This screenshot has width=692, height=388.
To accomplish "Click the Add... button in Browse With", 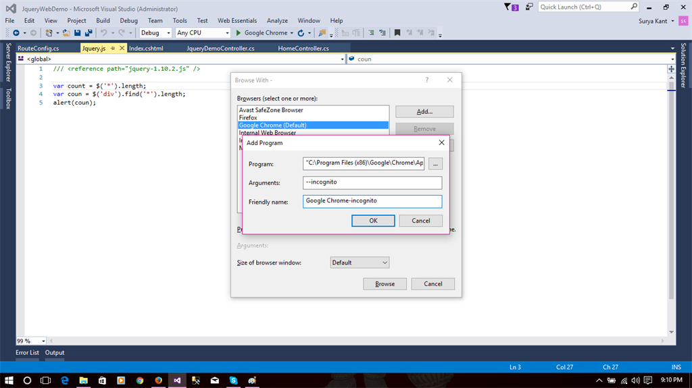I will (424, 111).
